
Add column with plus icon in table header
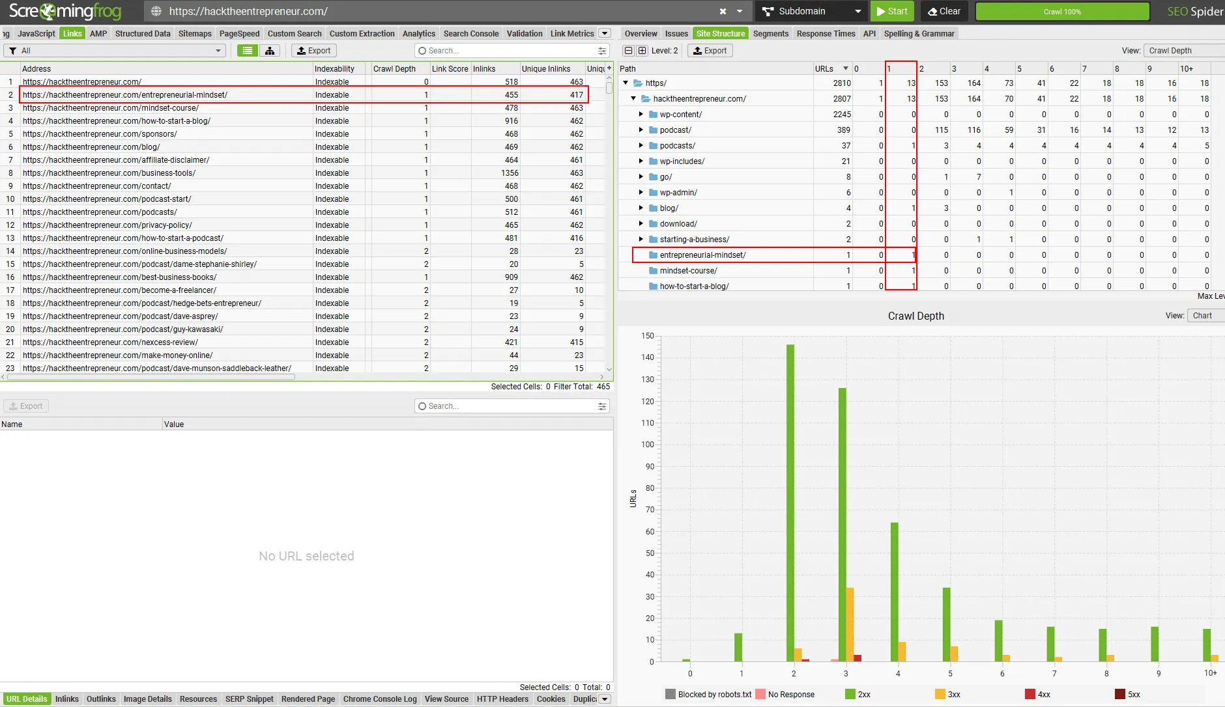click(x=609, y=68)
